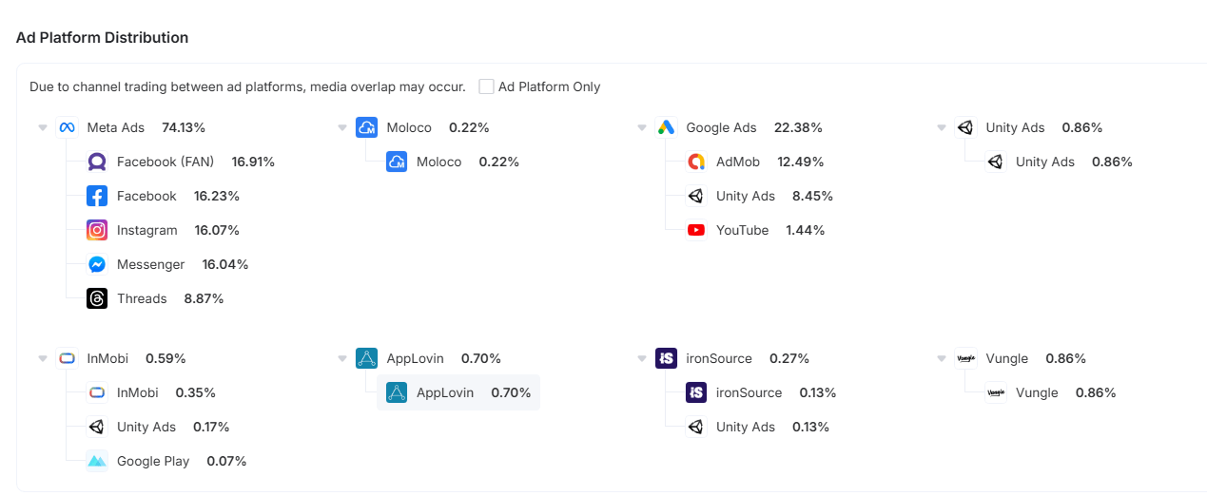The image size is (1207, 496).
Task: Select Unity Ads under Google Ads
Action: pos(745,197)
